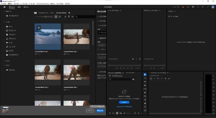Switch Project panel to list view icon
The width and height of the screenshot is (216, 118).
tap(113, 113)
